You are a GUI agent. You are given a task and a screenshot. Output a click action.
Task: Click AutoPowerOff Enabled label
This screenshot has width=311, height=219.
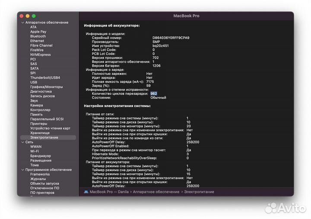111,146
